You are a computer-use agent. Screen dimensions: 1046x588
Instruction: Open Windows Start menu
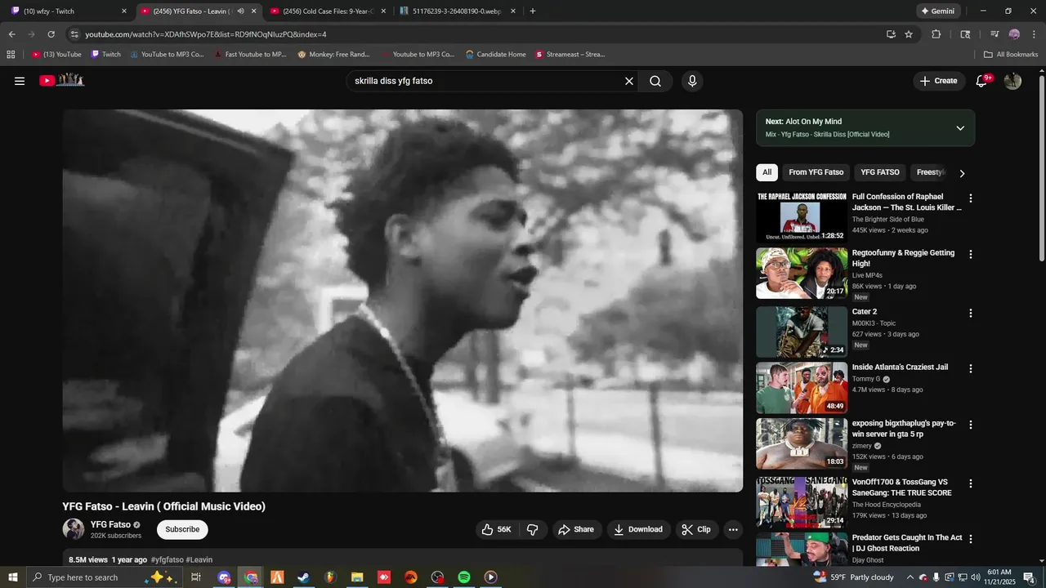(12, 577)
